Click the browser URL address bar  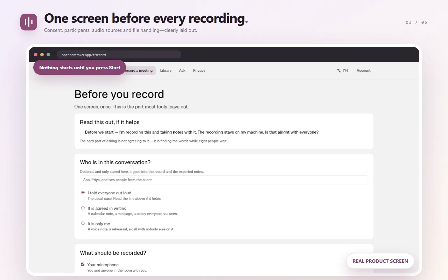[119, 55]
